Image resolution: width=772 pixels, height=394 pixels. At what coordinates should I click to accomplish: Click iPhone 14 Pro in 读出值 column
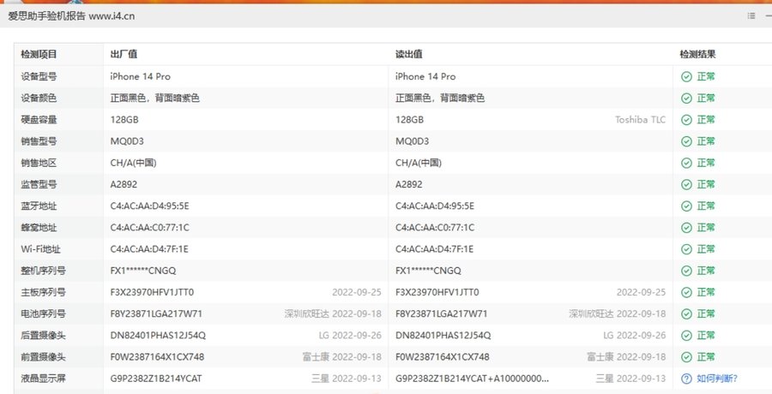pos(425,77)
